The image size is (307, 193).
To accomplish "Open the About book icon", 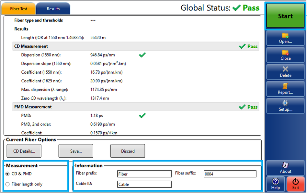I will point(285,165).
